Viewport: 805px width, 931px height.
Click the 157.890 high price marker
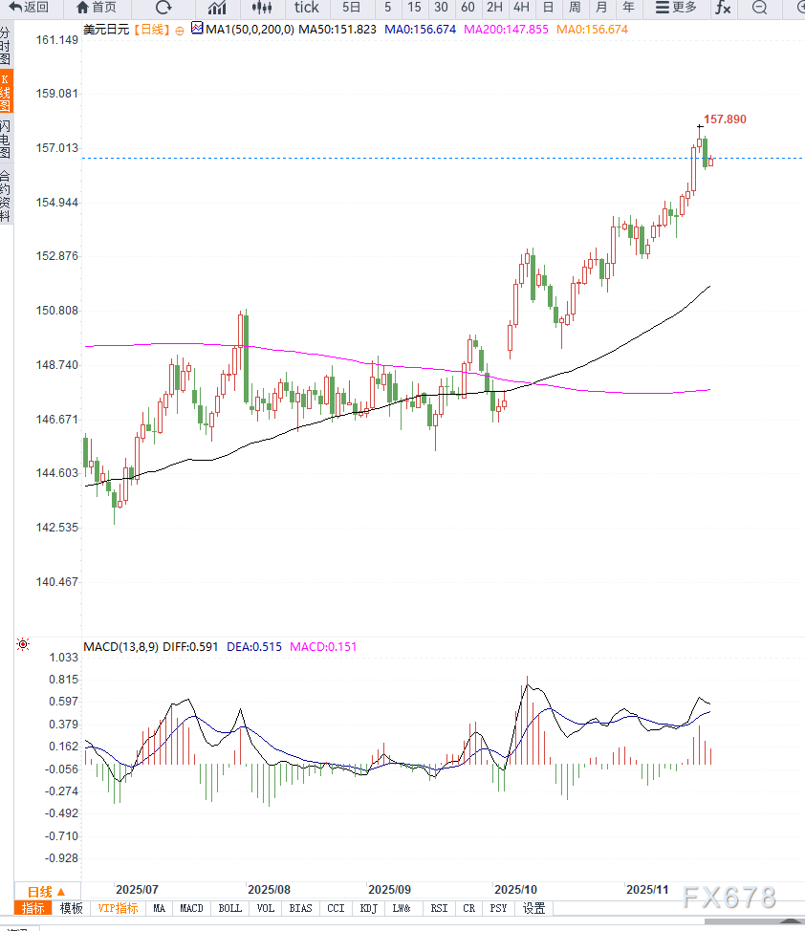coord(725,119)
